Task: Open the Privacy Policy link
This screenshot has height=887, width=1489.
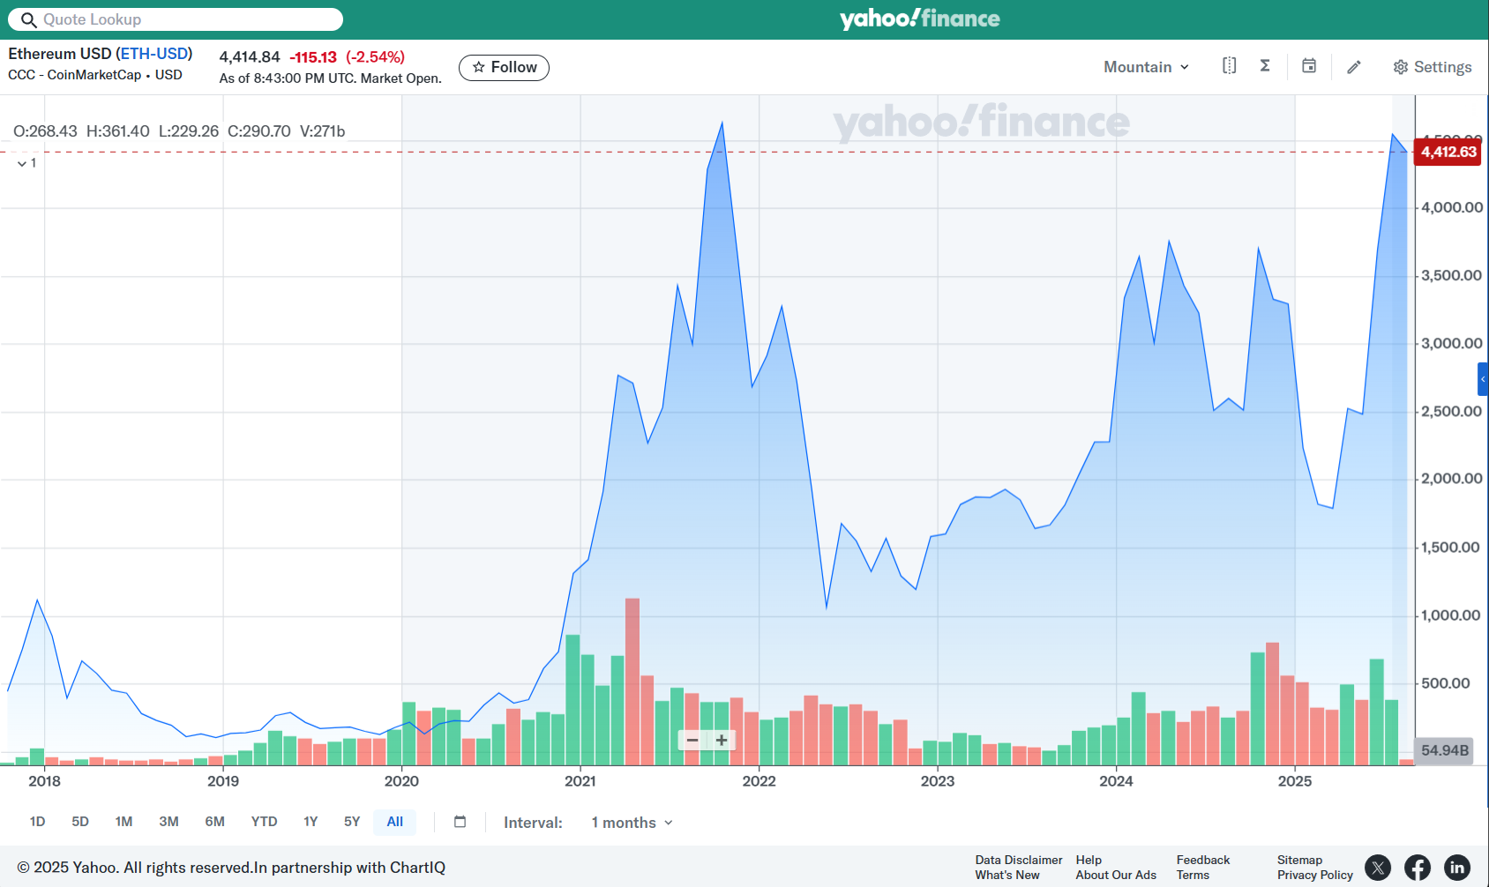Action: (1315, 875)
